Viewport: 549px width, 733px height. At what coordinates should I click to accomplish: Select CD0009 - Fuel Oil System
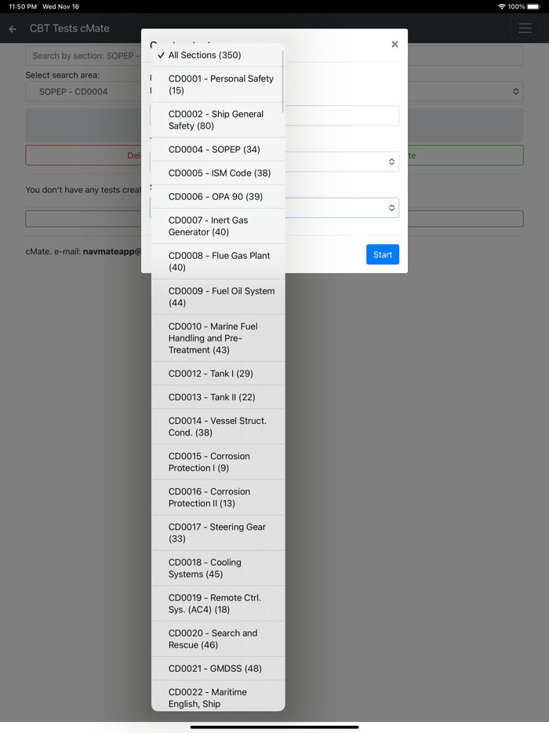217,297
